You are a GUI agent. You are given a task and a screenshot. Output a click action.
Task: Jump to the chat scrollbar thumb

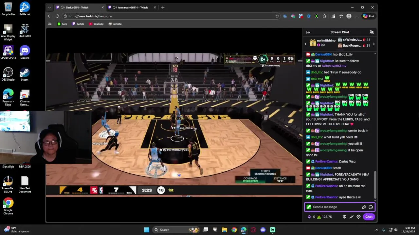[375, 184]
